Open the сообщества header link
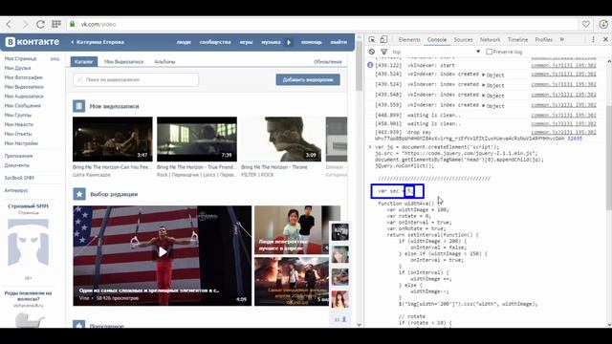 [x=215, y=42]
